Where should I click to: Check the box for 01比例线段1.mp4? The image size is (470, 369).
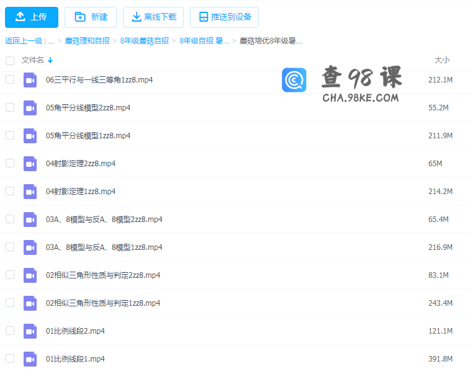(10, 358)
